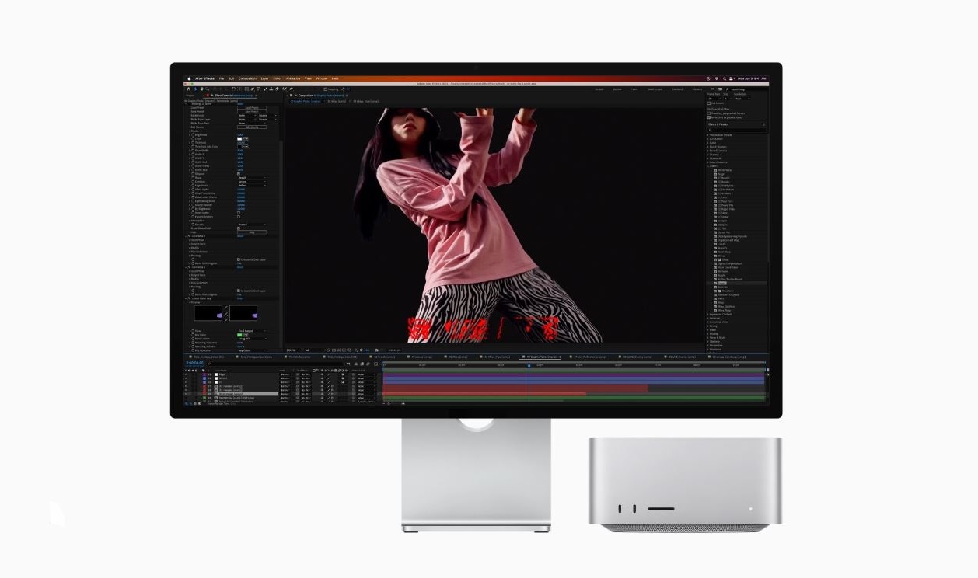Select the Clone Stamp tool
The image size is (978, 578).
pyautogui.click(x=271, y=89)
